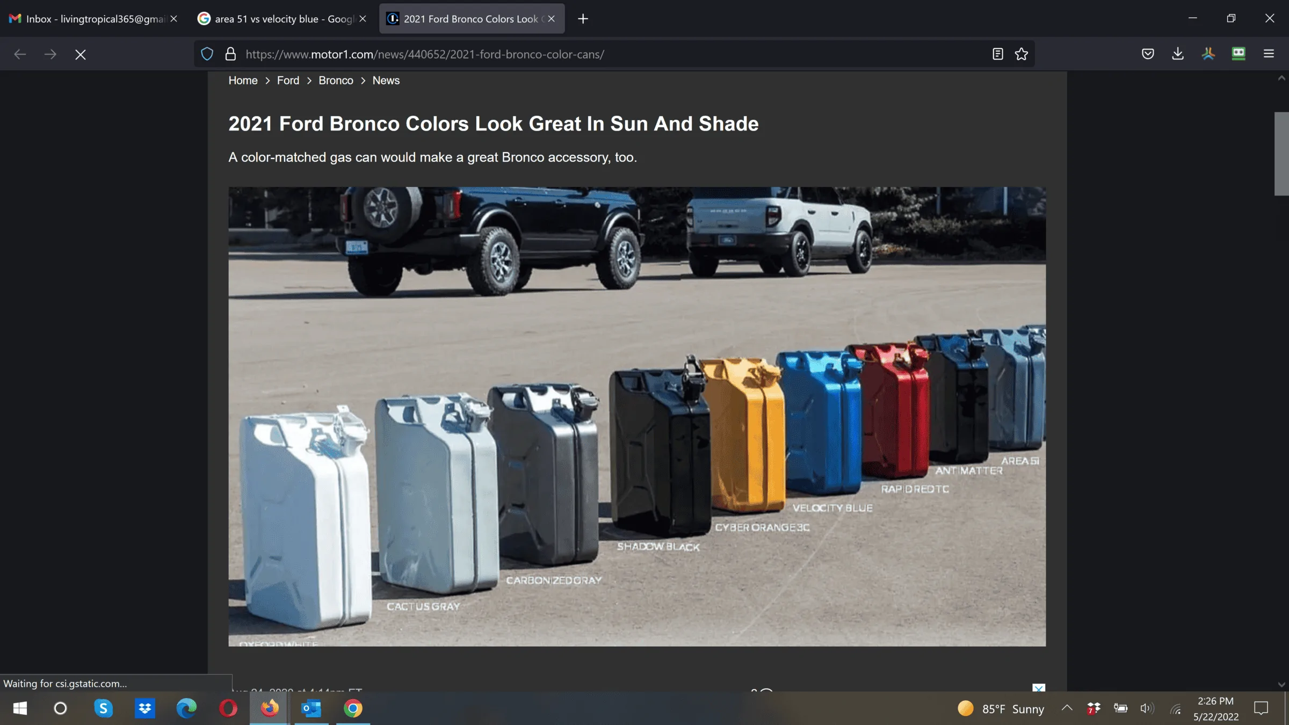Open the Firefox application menu
This screenshot has width=1289, height=725.
(1269, 54)
